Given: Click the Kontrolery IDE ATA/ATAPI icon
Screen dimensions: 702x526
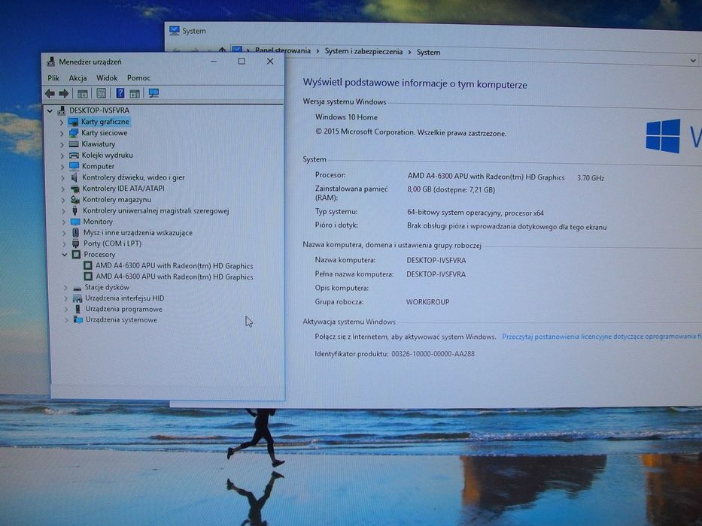Looking at the screenshot, I should [x=74, y=189].
